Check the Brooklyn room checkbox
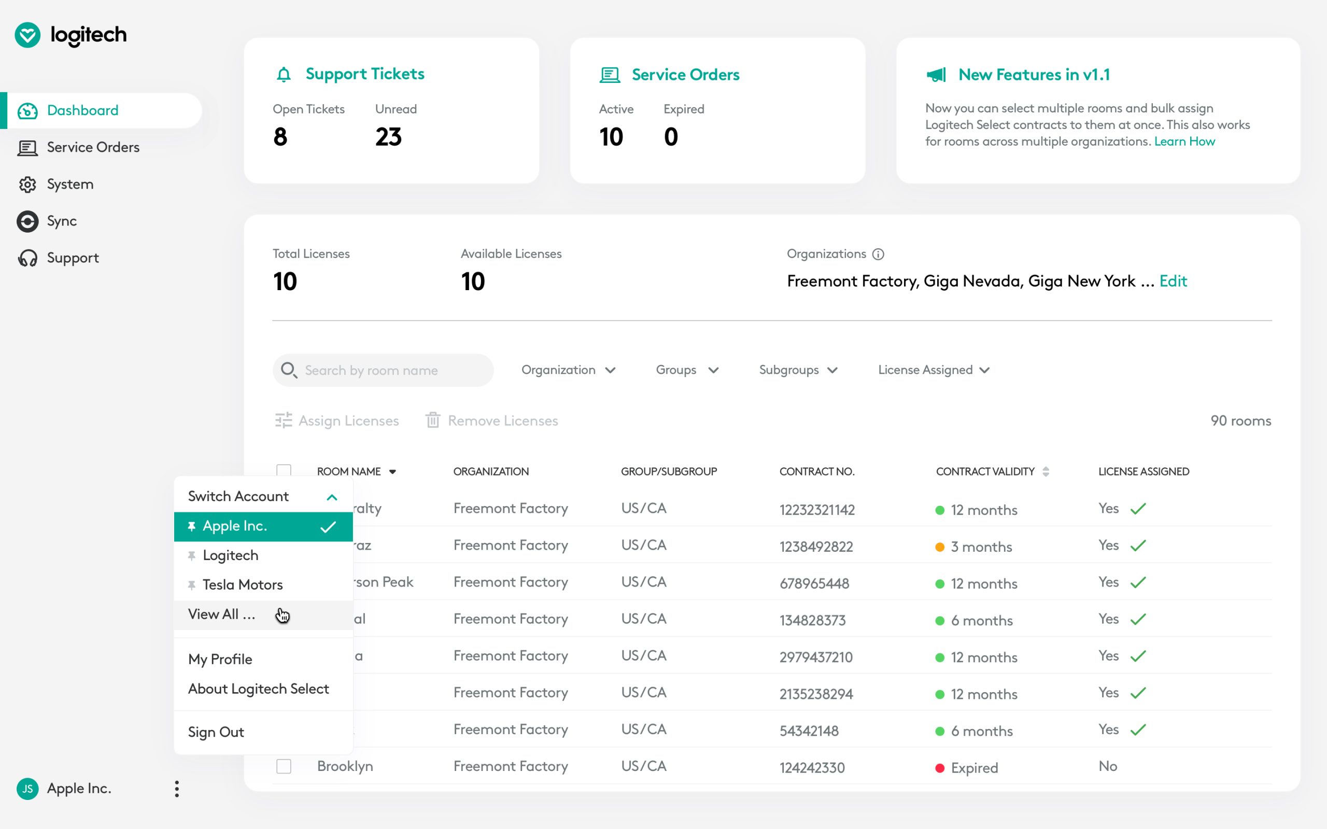This screenshot has height=829, width=1327. (x=284, y=766)
